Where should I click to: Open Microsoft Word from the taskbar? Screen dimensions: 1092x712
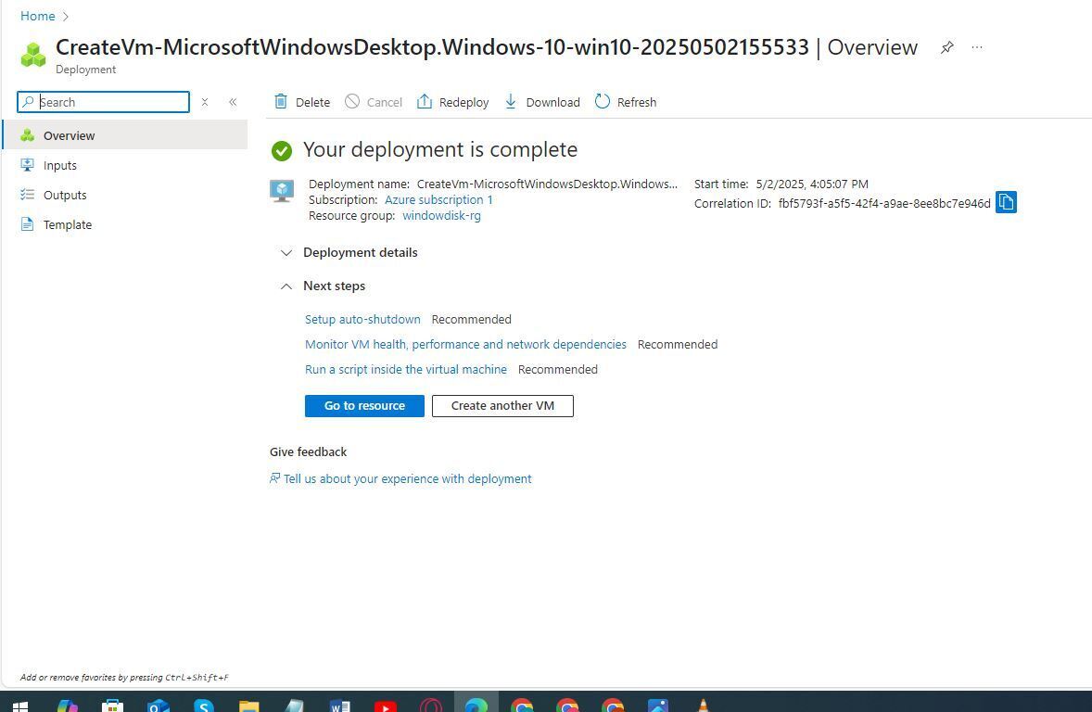[x=339, y=705]
